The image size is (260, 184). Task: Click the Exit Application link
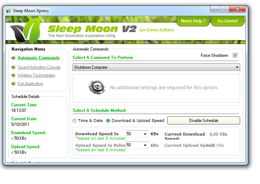tap(30, 84)
